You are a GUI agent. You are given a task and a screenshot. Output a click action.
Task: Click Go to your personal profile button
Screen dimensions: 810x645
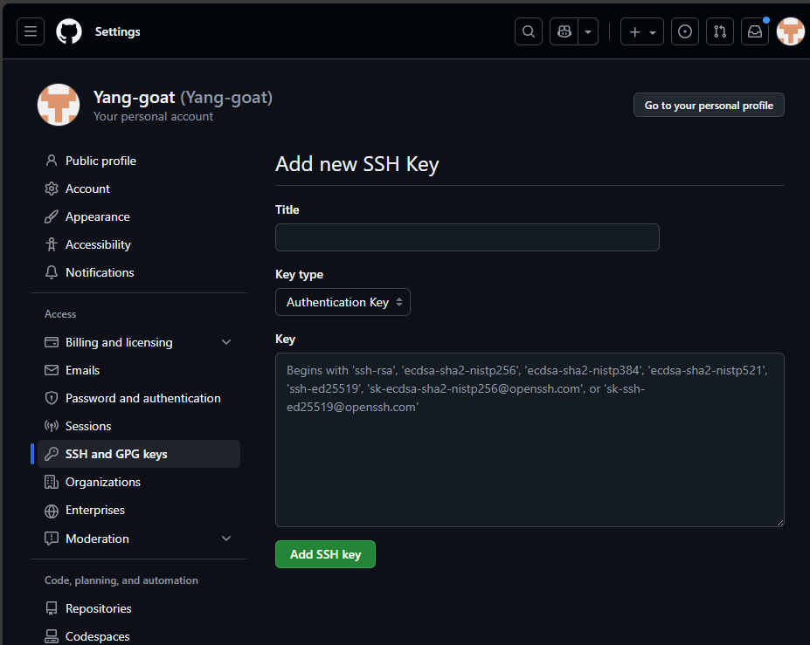coord(709,105)
